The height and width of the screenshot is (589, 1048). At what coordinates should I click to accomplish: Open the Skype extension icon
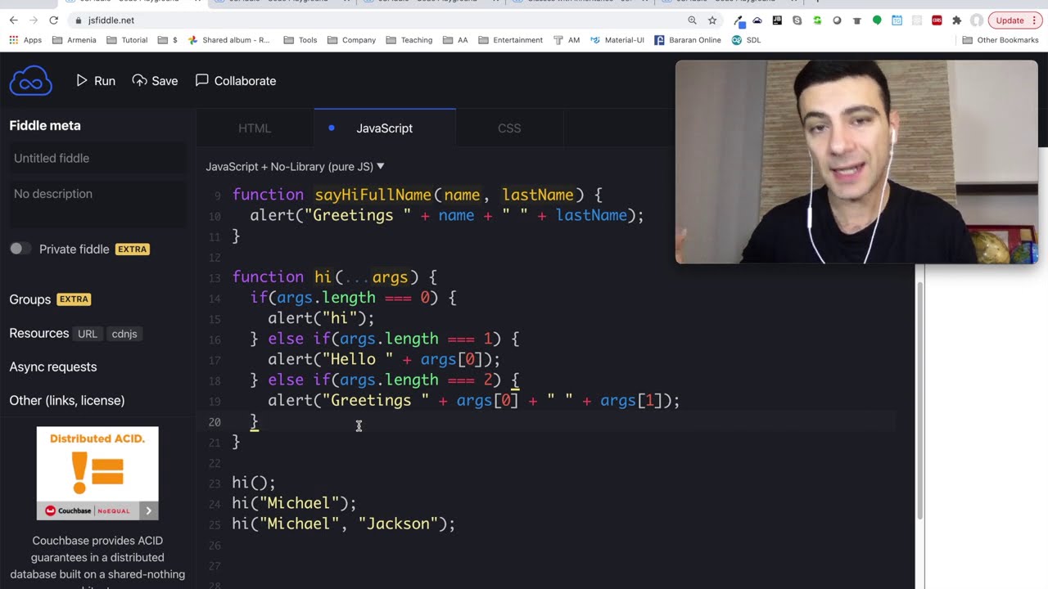point(797,20)
